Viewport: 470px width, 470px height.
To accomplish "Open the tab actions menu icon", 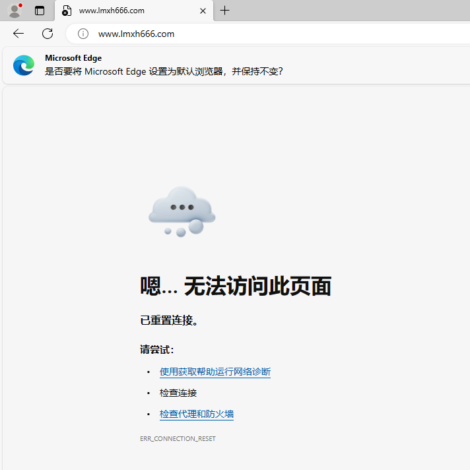I will click(40, 11).
